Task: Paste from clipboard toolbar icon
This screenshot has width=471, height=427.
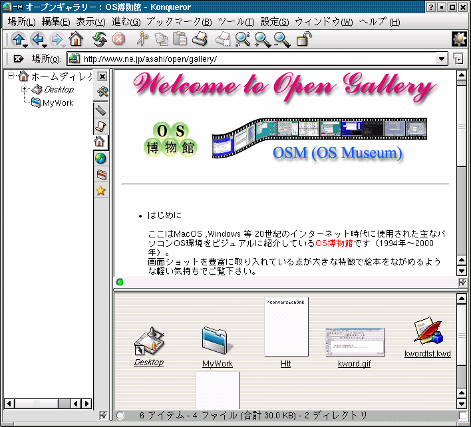Action: [x=180, y=39]
